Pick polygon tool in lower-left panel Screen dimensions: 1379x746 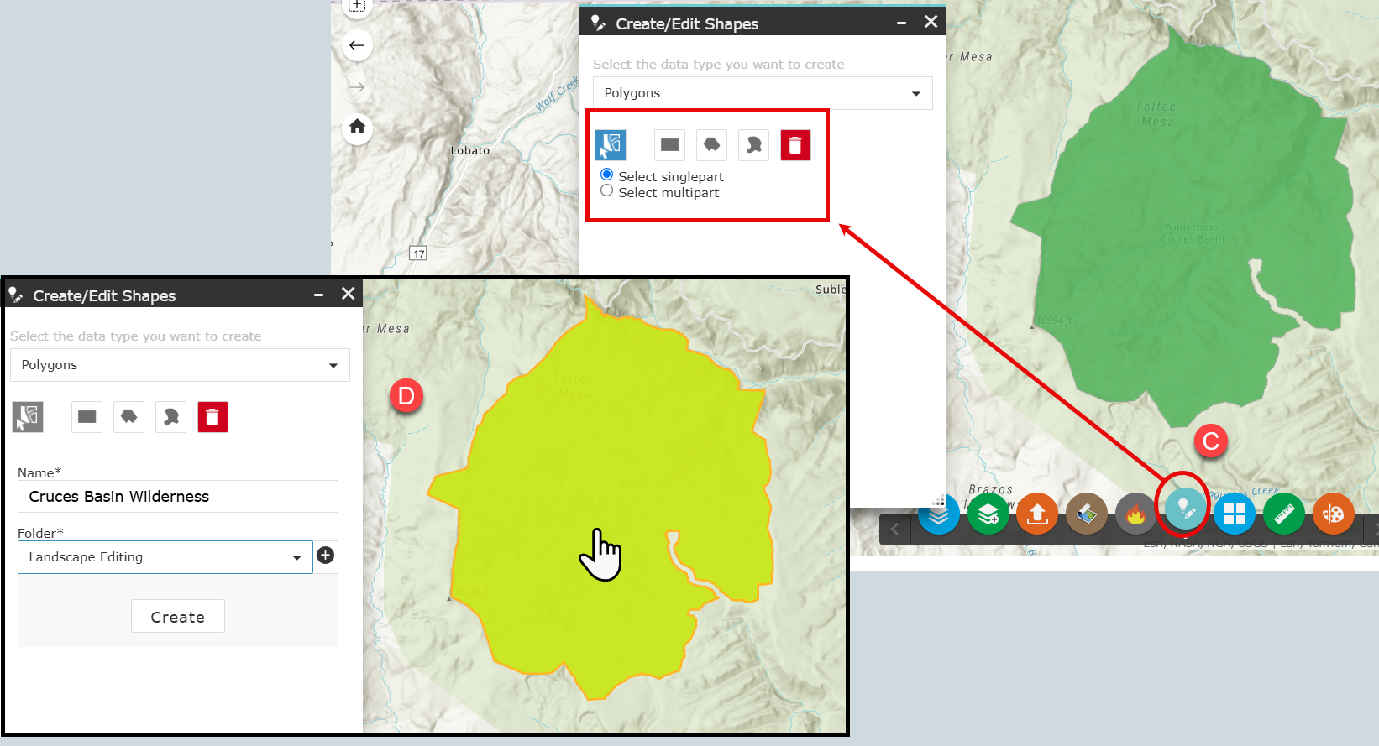pyautogui.click(x=128, y=417)
